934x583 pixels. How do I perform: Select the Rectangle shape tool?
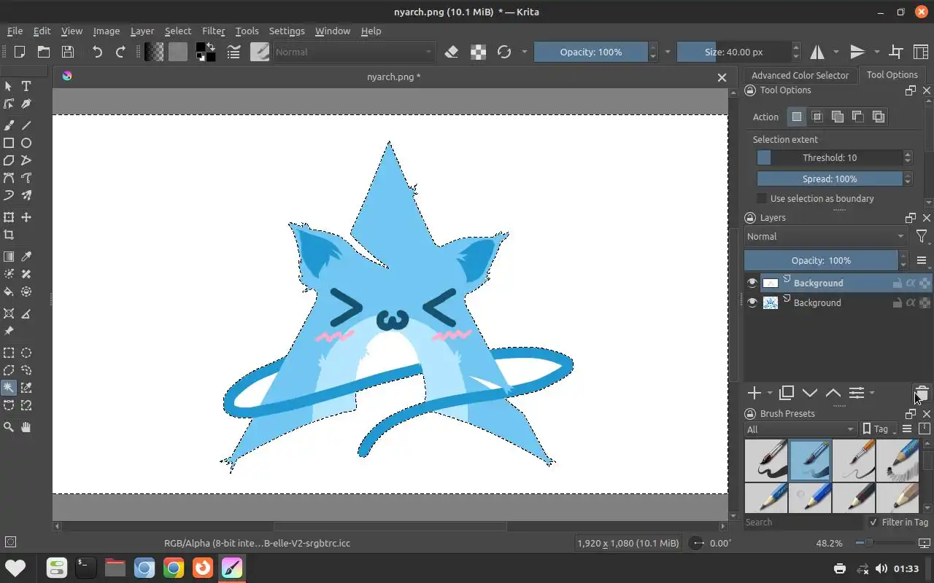[9, 143]
